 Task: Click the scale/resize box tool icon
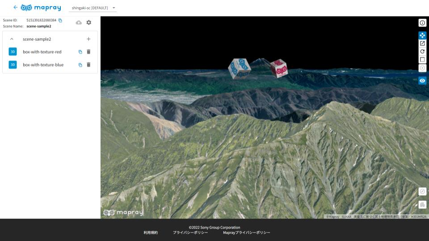point(422,60)
